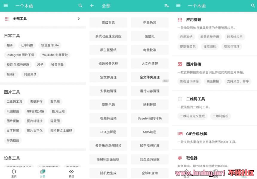Viewport: 257px width, 179px height.
Task: Switch to the 主页 tab
Action: (14, 173)
